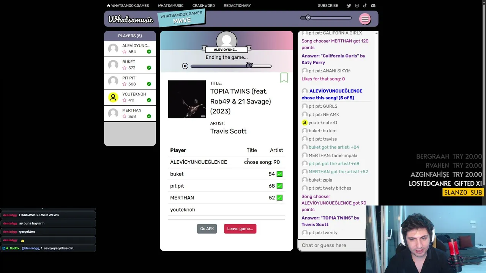This screenshot has width=486, height=273.
Task: Go to the WHATSAMUSIC nav item
Action: click(x=170, y=6)
